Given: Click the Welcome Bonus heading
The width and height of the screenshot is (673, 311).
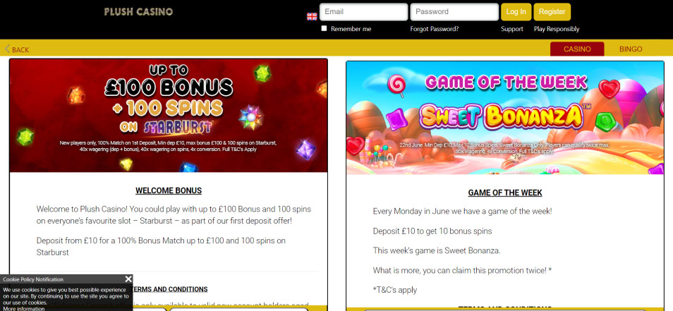Looking at the screenshot, I should [x=169, y=190].
